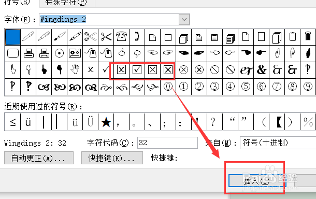The height and width of the screenshot is (199, 316).
Task: Select the boxed check mark symbol
Action: click(137, 70)
